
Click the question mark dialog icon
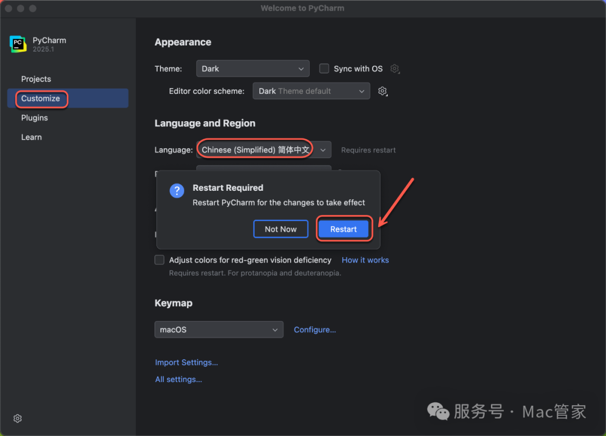click(177, 191)
